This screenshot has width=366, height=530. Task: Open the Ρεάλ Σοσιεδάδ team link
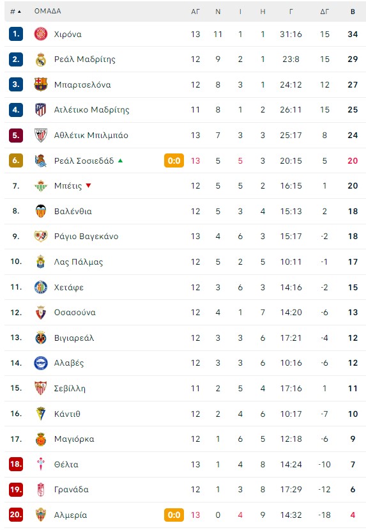click(x=84, y=160)
